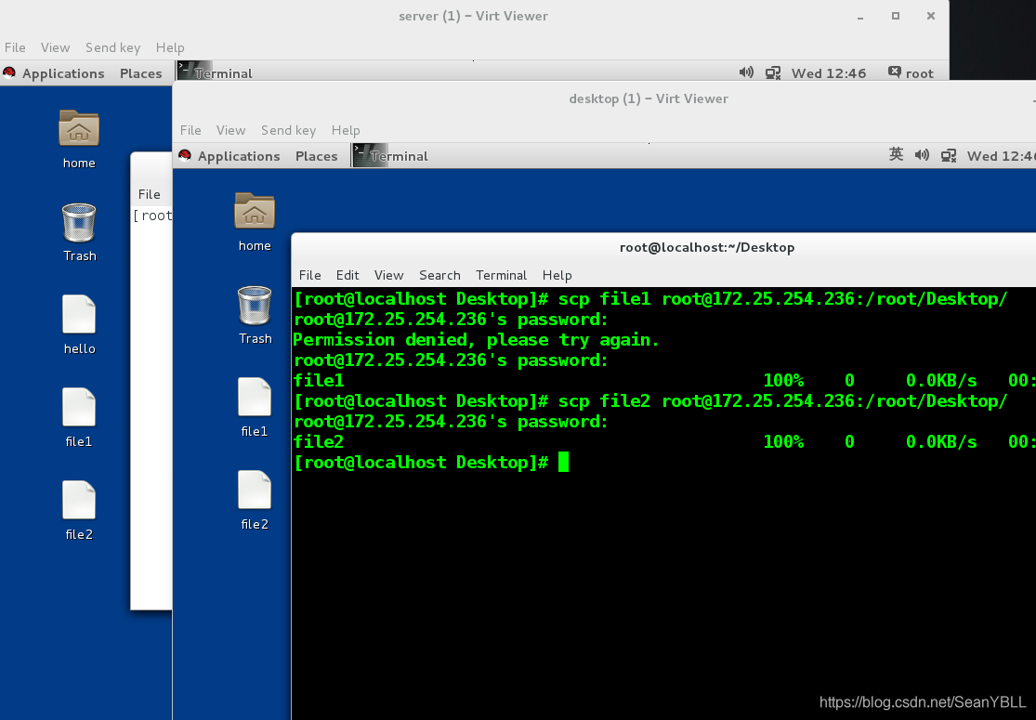Open Places menu in desktop viewer panel
The image size is (1036, 720).
tap(317, 156)
